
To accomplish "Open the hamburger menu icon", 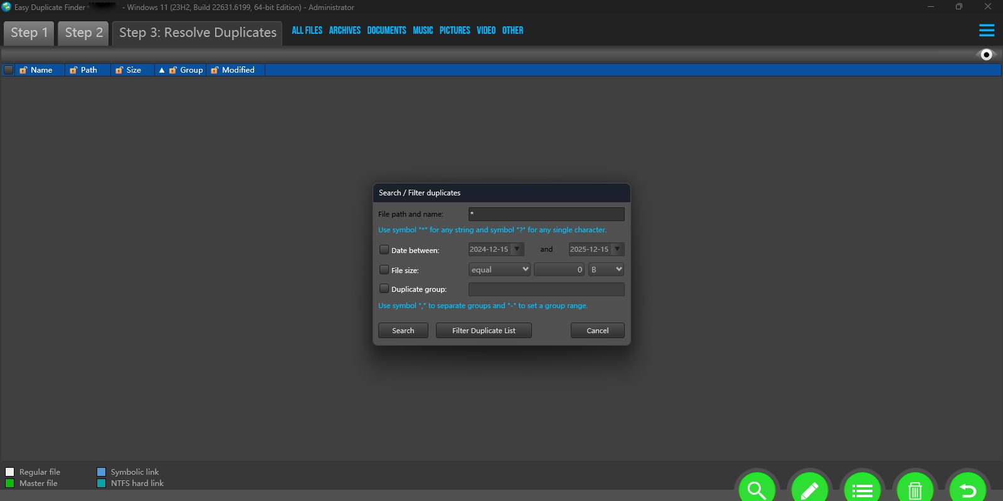I will coord(986,30).
